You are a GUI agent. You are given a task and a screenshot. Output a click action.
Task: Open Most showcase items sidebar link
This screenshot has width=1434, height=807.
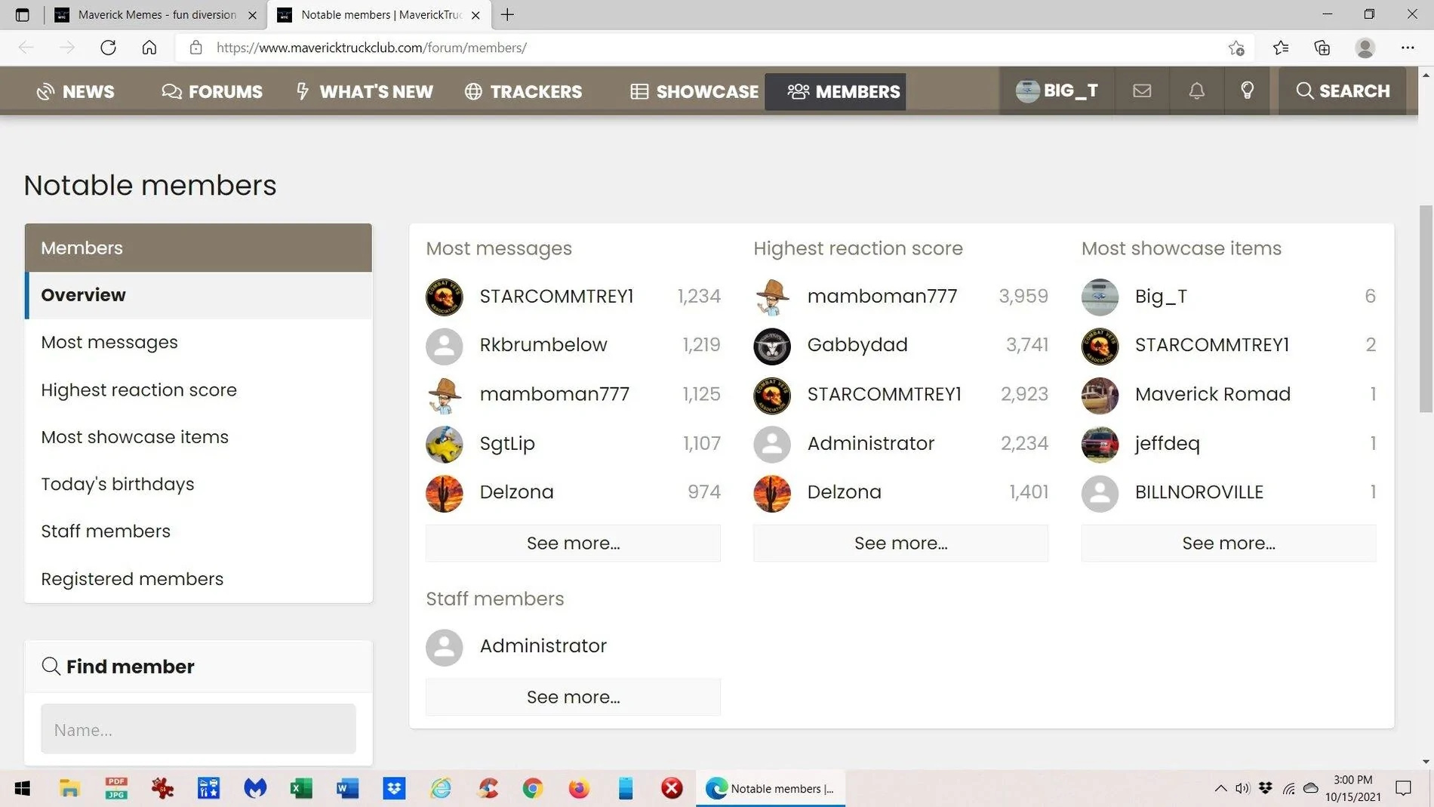[134, 436]
